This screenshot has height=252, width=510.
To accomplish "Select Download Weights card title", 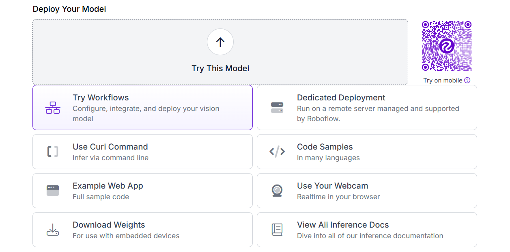I will coord(109,225).
